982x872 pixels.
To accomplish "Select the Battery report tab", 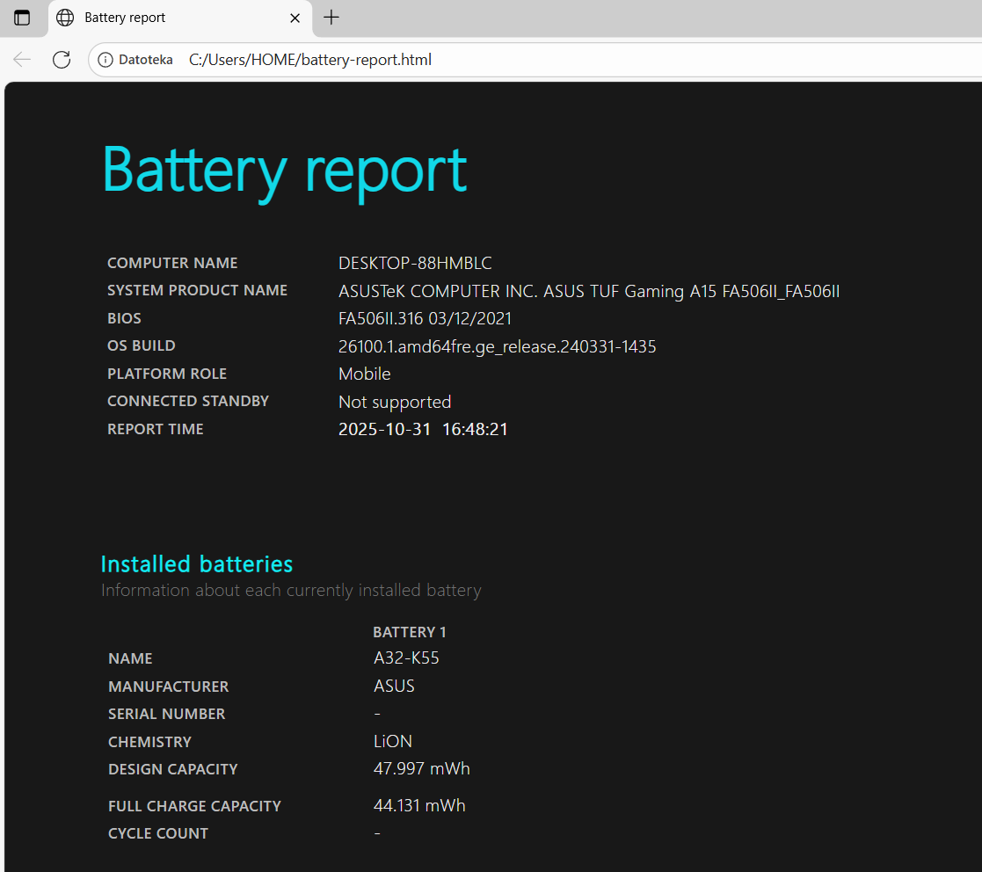I will 158,18.
